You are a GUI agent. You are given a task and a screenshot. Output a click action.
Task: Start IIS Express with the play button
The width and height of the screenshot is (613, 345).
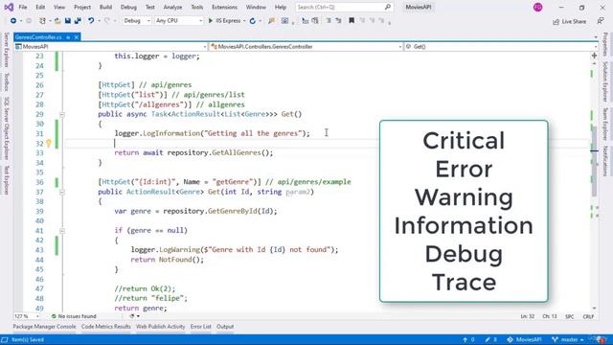[211, 21]
